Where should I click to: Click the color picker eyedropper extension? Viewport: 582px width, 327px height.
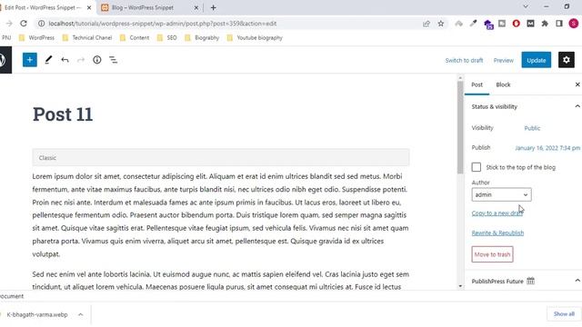473,24
